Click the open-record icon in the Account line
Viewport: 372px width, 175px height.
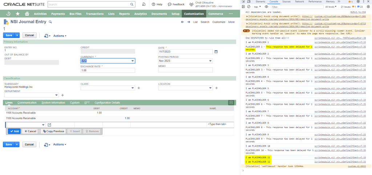[x=49, y=125]
